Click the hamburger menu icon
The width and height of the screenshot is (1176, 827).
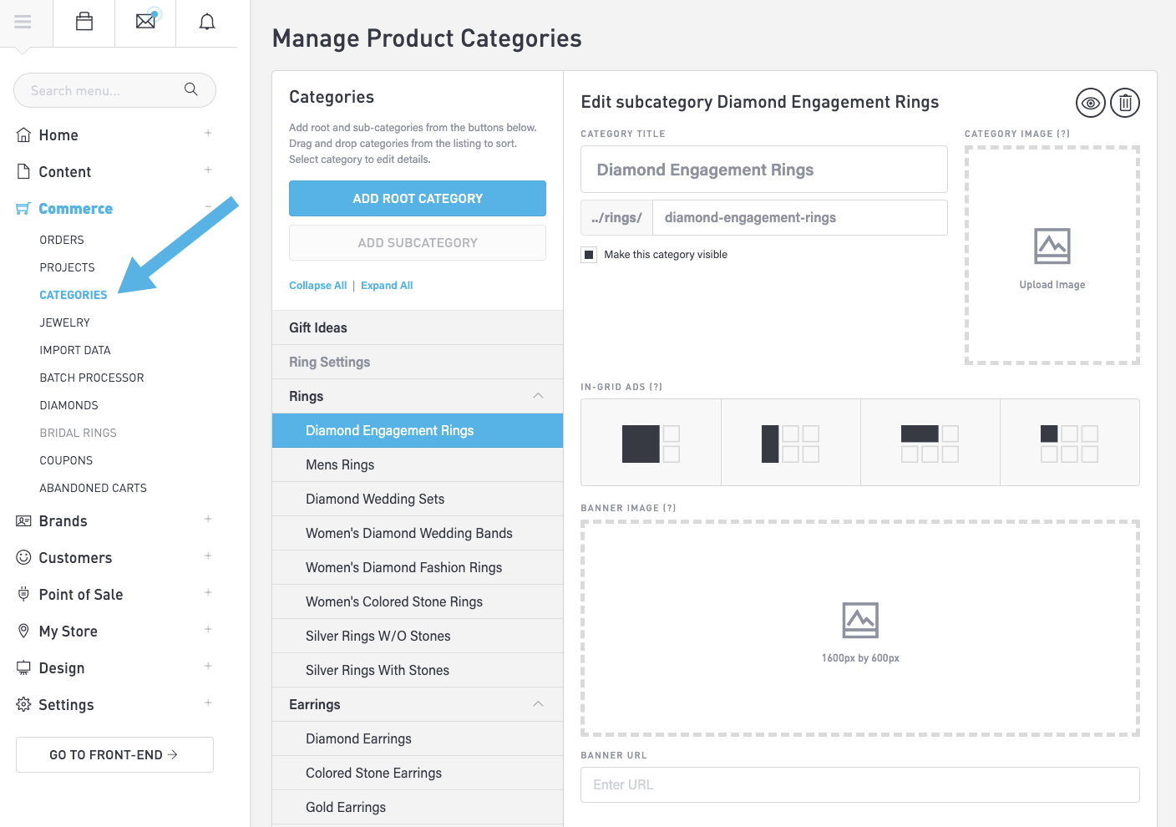click(x=23, y=22)
